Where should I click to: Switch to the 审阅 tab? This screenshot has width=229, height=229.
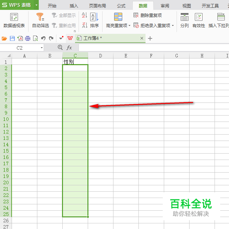[165, 6]
